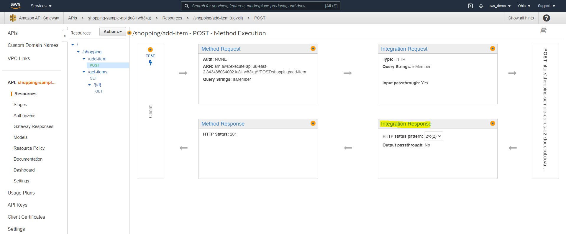Collapse the left navigation panel arrow
The width and height of the screenshot is (566, 234).
click(x=65, y=36)
